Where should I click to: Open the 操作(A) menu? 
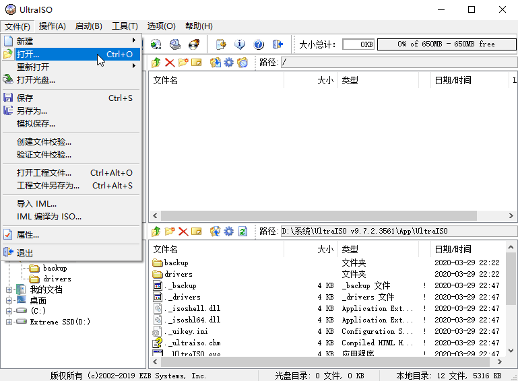(52, 26)
